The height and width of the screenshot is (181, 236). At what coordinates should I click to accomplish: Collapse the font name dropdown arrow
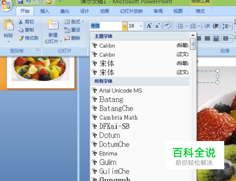(x=125, y=26)
